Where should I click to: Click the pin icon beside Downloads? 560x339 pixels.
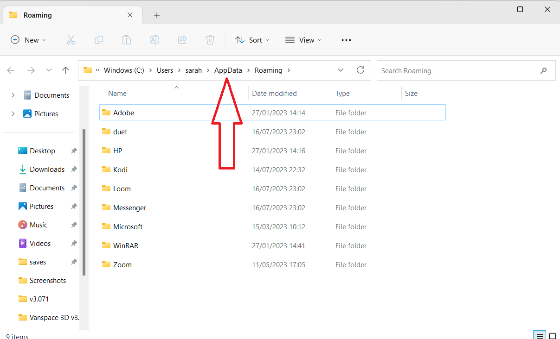coord(74,169)
